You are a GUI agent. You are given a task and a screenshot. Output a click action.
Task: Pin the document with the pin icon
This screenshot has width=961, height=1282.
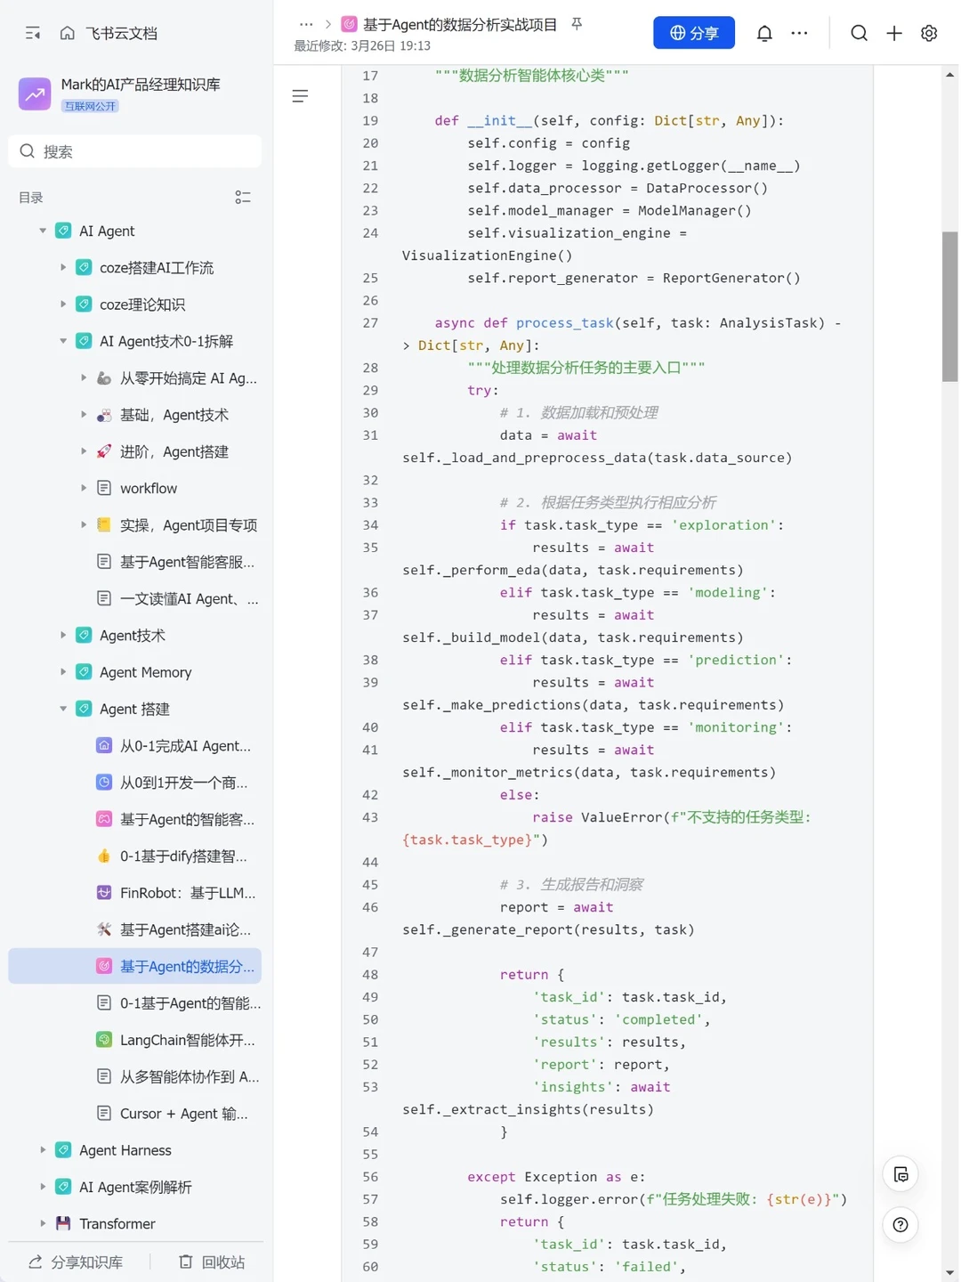click(577, 24)
